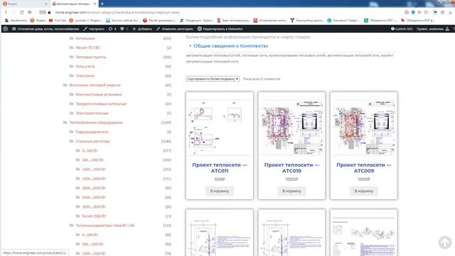Image resolution: width=455 pixels, height=256 pixels.
Task: Open the downloads icon in browser toolbar
Action: pyautogui.click(x=450, y=13)
